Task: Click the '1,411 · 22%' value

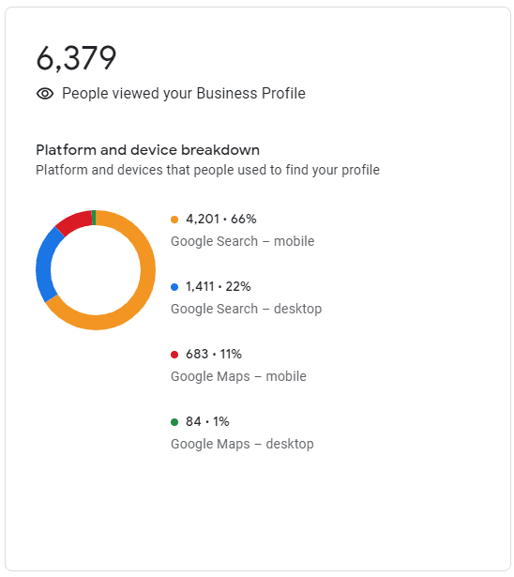Action: [219, 287]
